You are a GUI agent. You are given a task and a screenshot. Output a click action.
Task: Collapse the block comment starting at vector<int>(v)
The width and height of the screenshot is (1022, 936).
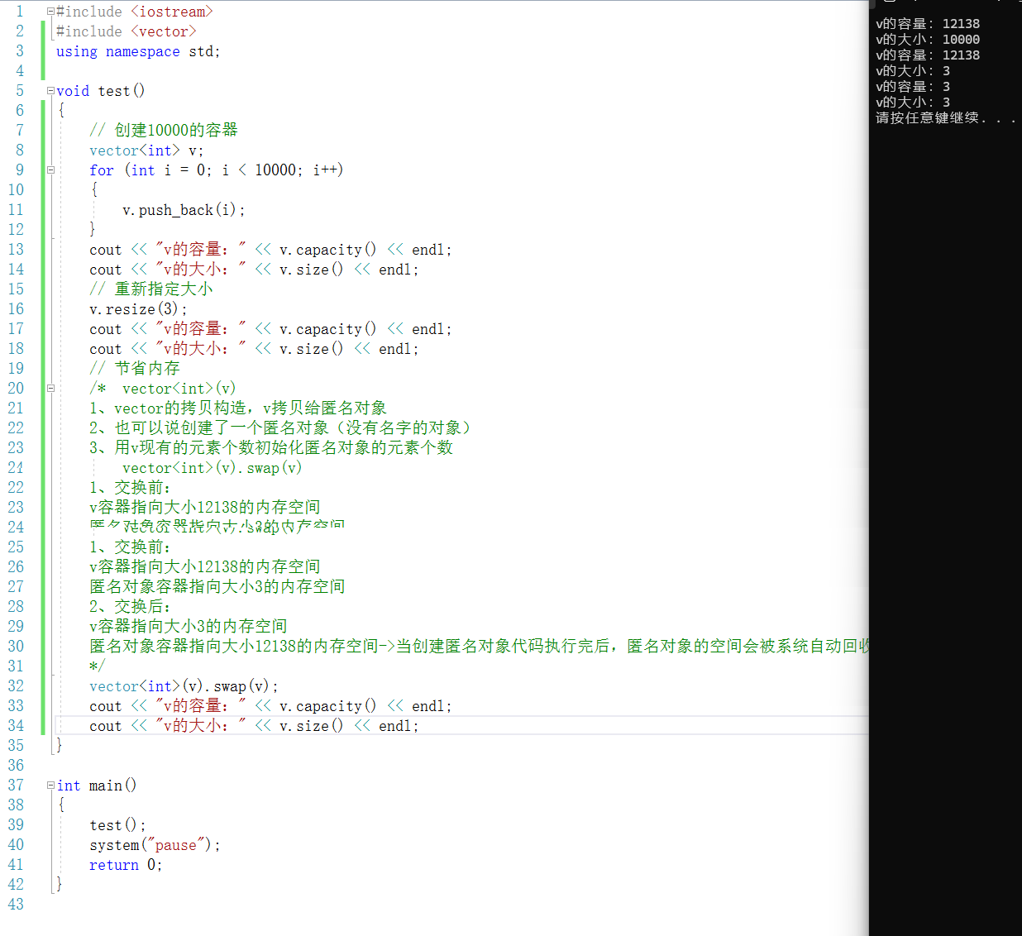tap(50, 389)
